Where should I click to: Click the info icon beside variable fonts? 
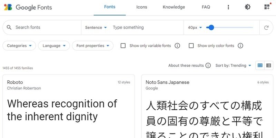click(x=177, y=46)
